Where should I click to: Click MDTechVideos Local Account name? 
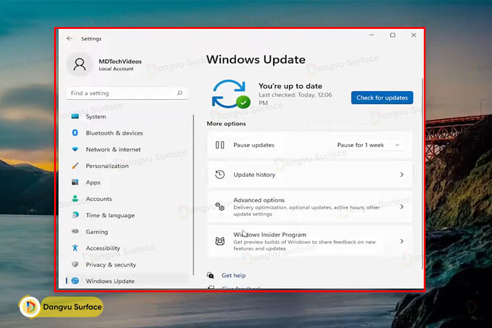coord(120,65)
